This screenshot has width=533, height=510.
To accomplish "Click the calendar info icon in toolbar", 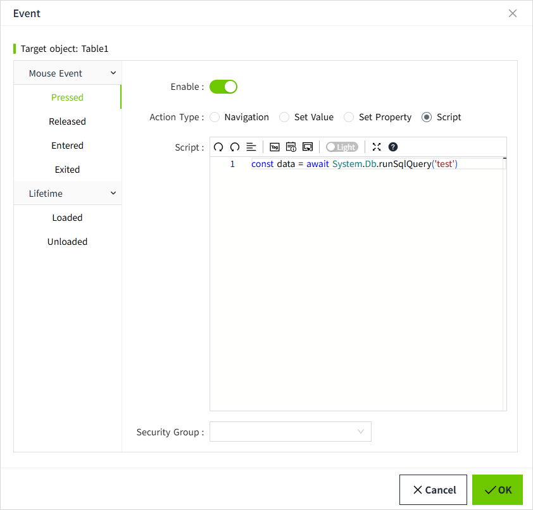I will tap(291, 147).
